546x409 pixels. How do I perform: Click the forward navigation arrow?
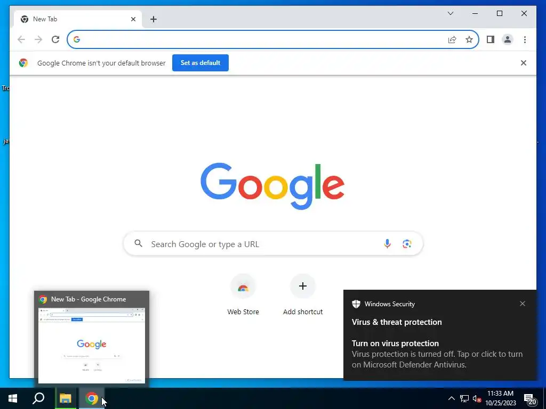[38, 39]
